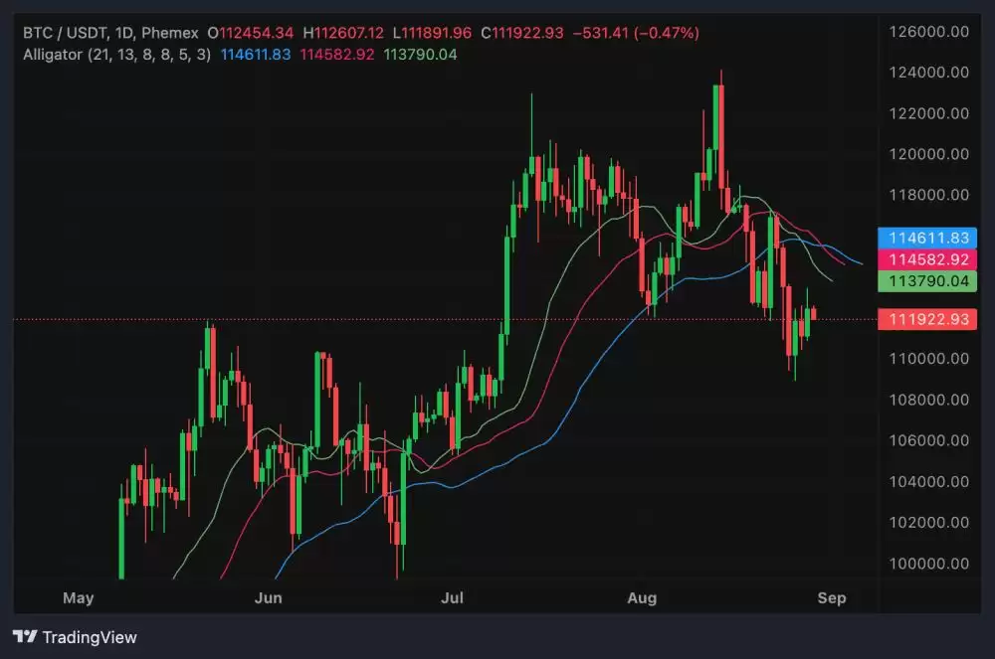Click the 100000.00 price scale label
Viewport: 995px width, 659px height.
927,564
